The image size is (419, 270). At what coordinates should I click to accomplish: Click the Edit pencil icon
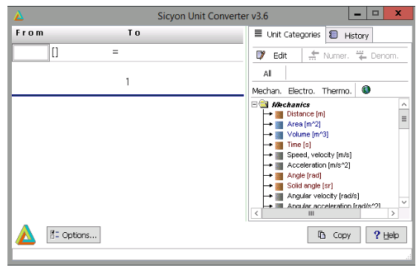(x=261, y=55)
